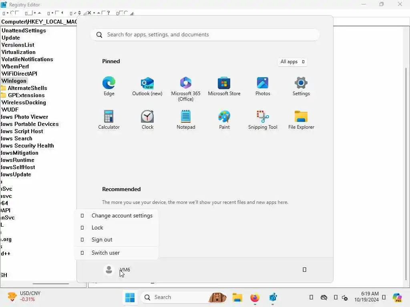Select the WbemPerf registry key
Viewport: 410px width, 307px height.
coord(15,67)
